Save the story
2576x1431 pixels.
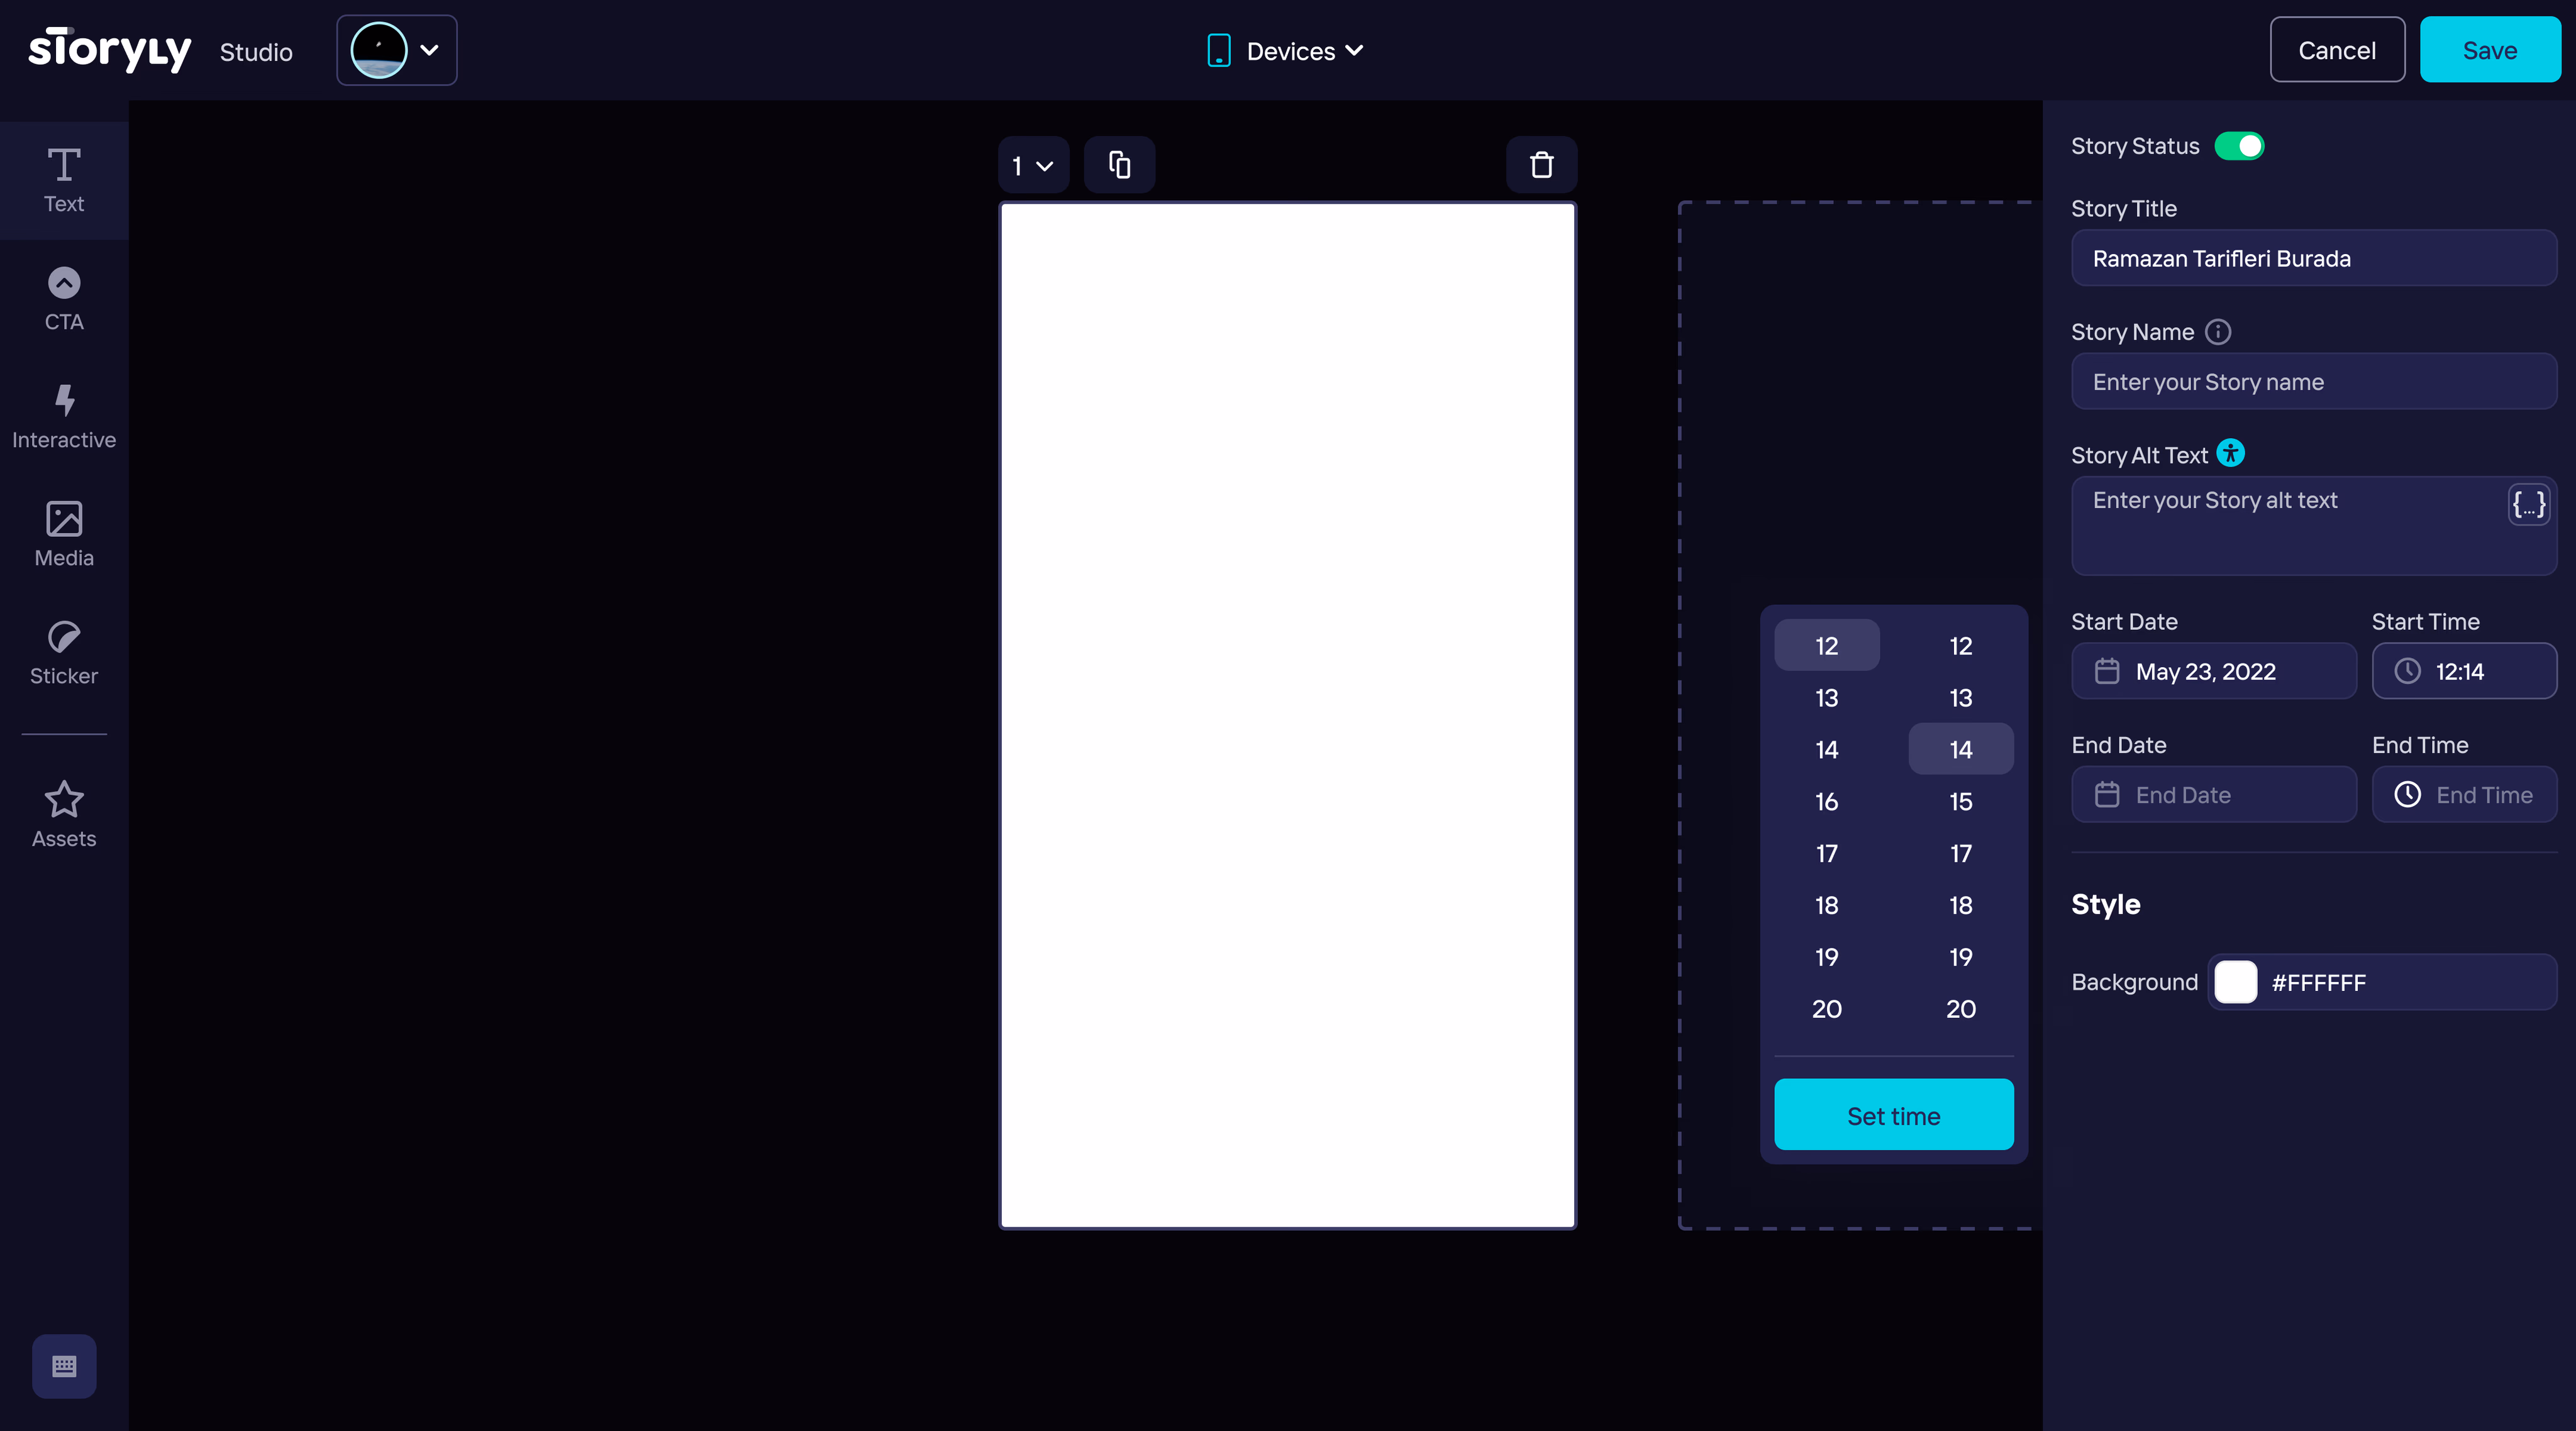pyautogui.click(x=2490, y=50)
